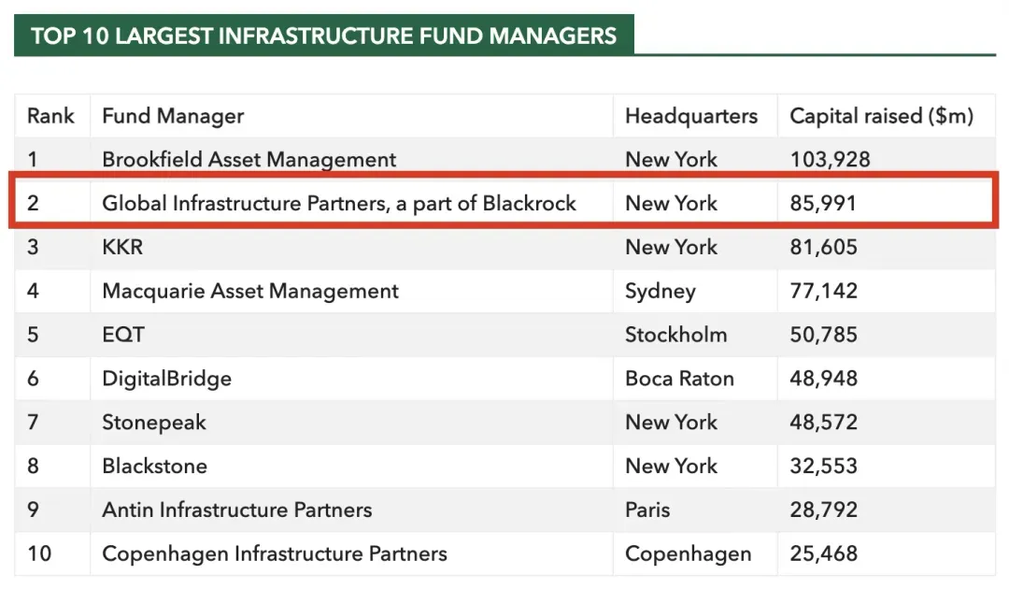
Task: Select the Blackstone fund manager cell
Action: click(154, 466)
